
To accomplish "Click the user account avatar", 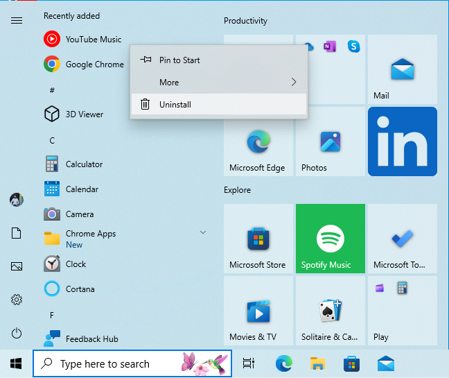I will click(17, 200).
